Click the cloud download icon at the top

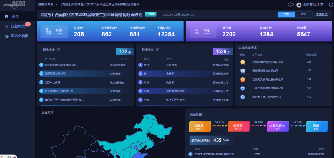pyautogui.click(x=290, y=5)
